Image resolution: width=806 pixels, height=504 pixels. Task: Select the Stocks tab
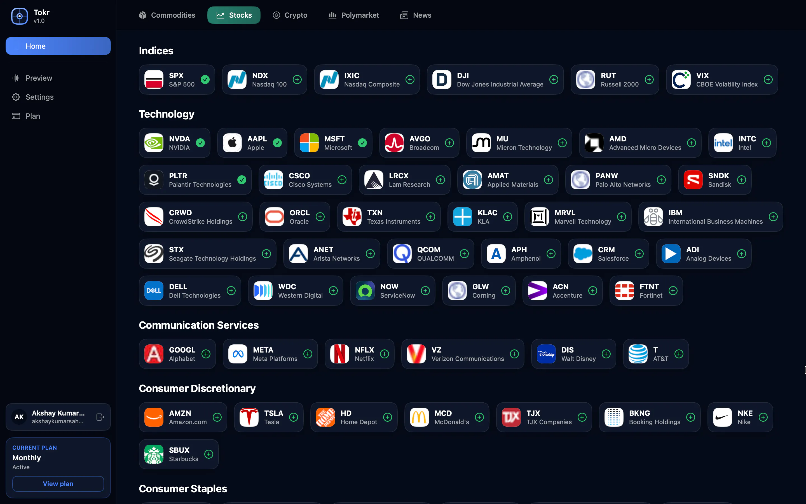234,15
